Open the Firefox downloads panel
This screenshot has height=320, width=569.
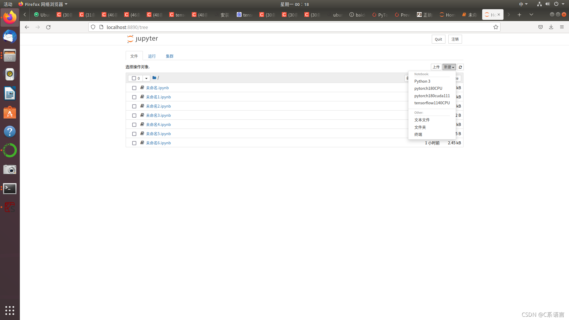click(551, 27)
